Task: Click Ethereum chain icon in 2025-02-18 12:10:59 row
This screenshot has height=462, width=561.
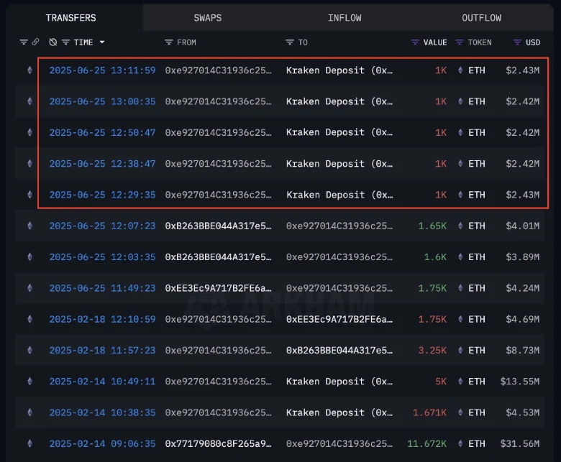Action: coord(29,319)
